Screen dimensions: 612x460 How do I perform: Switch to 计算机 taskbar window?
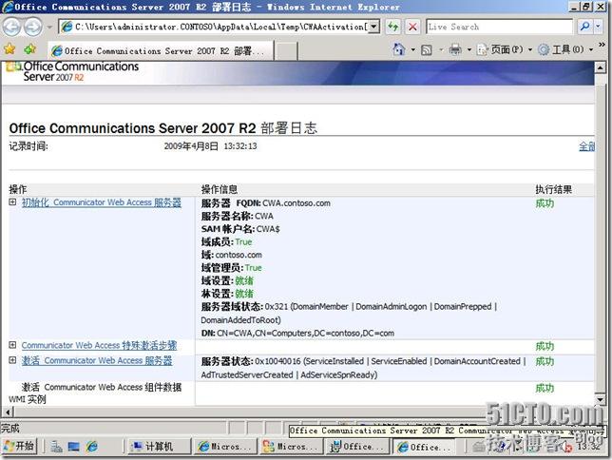[x=159, y=447]
